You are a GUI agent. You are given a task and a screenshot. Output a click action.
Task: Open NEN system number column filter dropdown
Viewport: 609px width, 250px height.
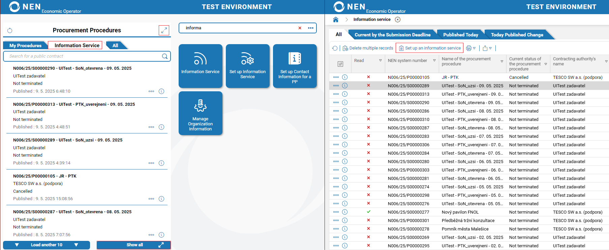(x=434, y=61)
